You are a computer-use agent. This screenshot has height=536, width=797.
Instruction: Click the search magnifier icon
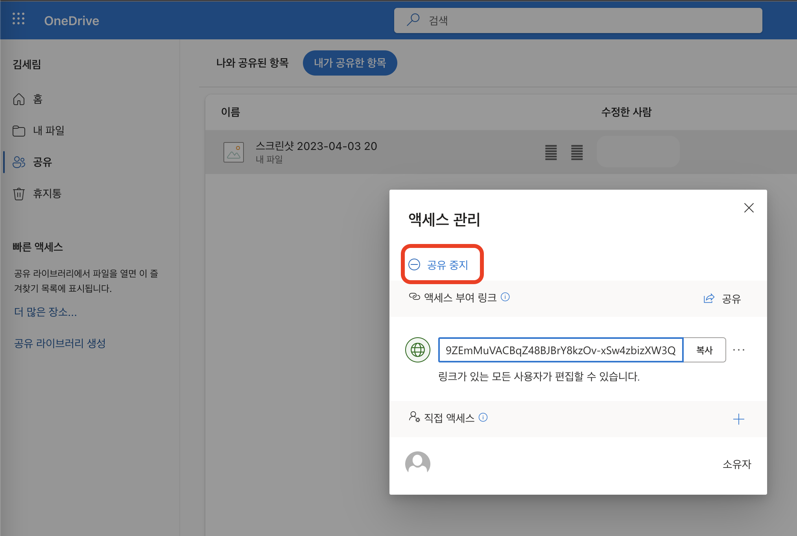413,20
